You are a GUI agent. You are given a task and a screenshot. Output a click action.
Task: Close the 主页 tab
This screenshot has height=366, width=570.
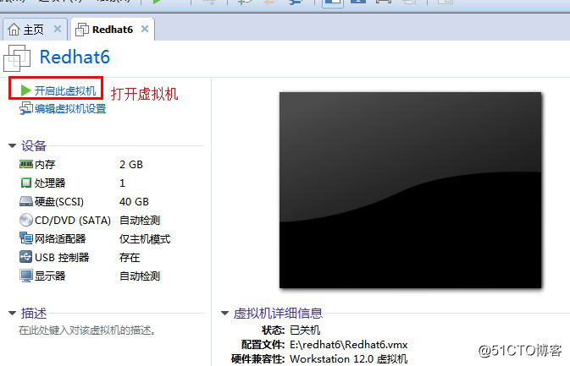(58, 29)
